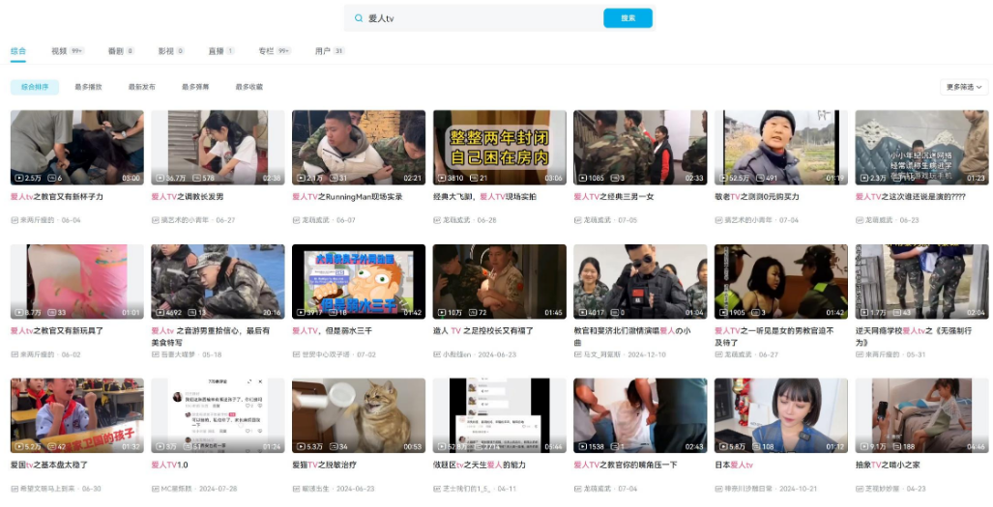Select the 最新发布 sort option

tap(141, 87)
